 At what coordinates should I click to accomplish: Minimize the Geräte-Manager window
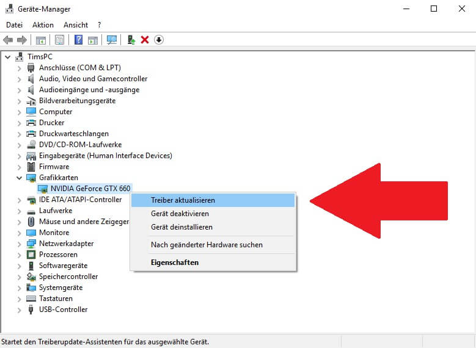click(x=406, y=9)
